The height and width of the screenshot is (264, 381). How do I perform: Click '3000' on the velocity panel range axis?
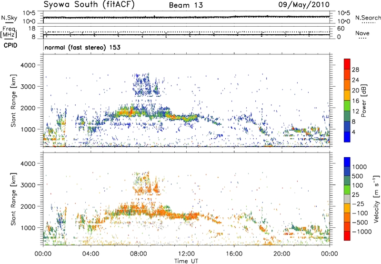pyautogui.click(x=28, y=185)
